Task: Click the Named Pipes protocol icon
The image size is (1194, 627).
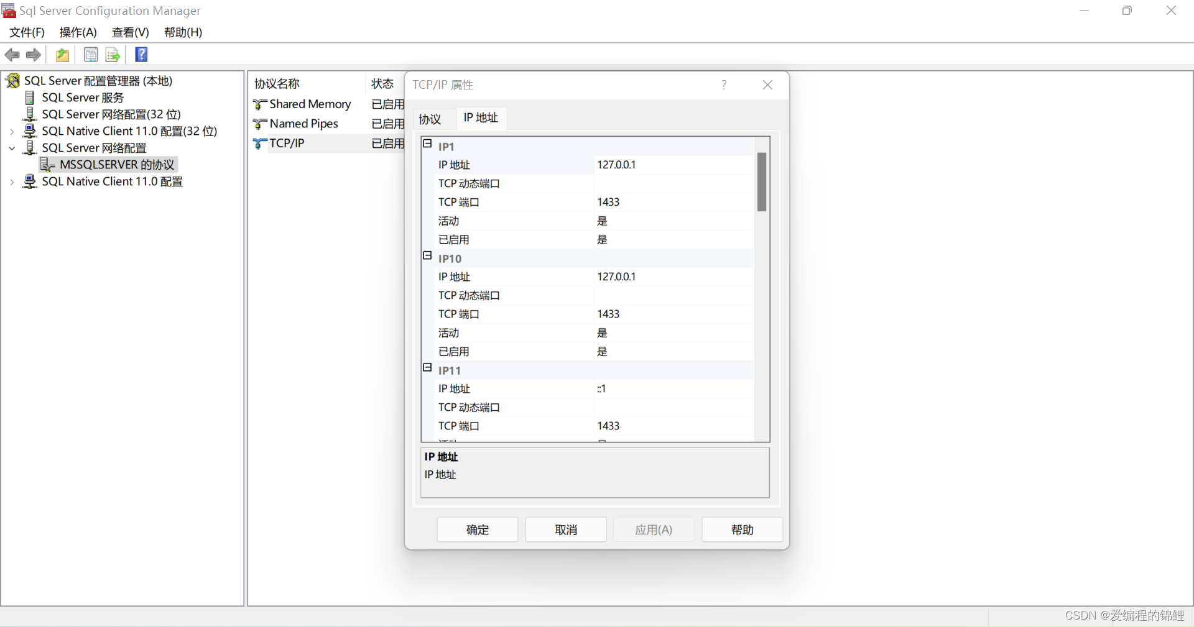Action: (260, 124)
